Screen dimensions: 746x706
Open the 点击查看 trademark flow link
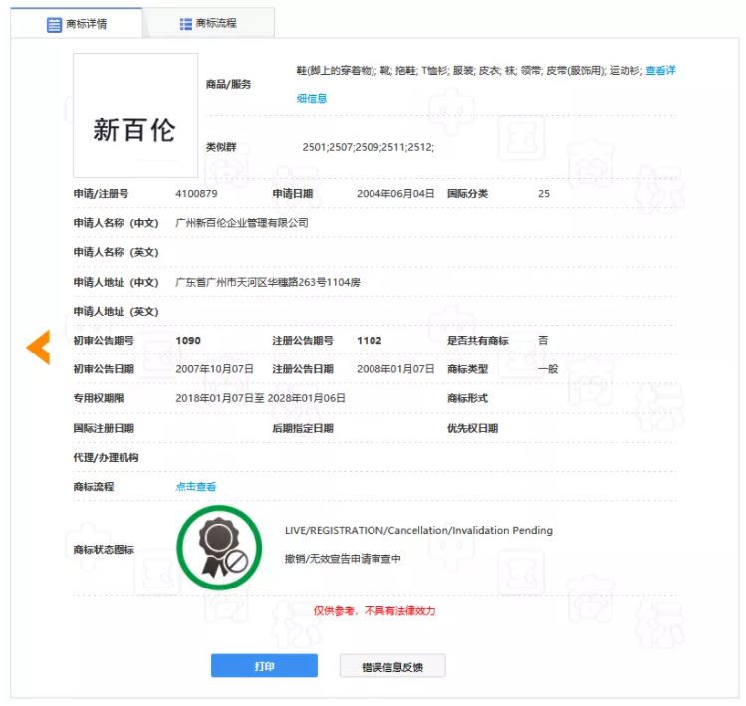pos(196,487)
